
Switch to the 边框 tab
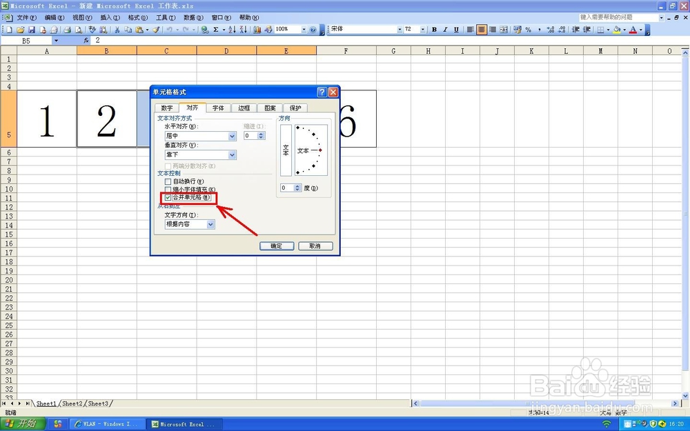(244, 108)
